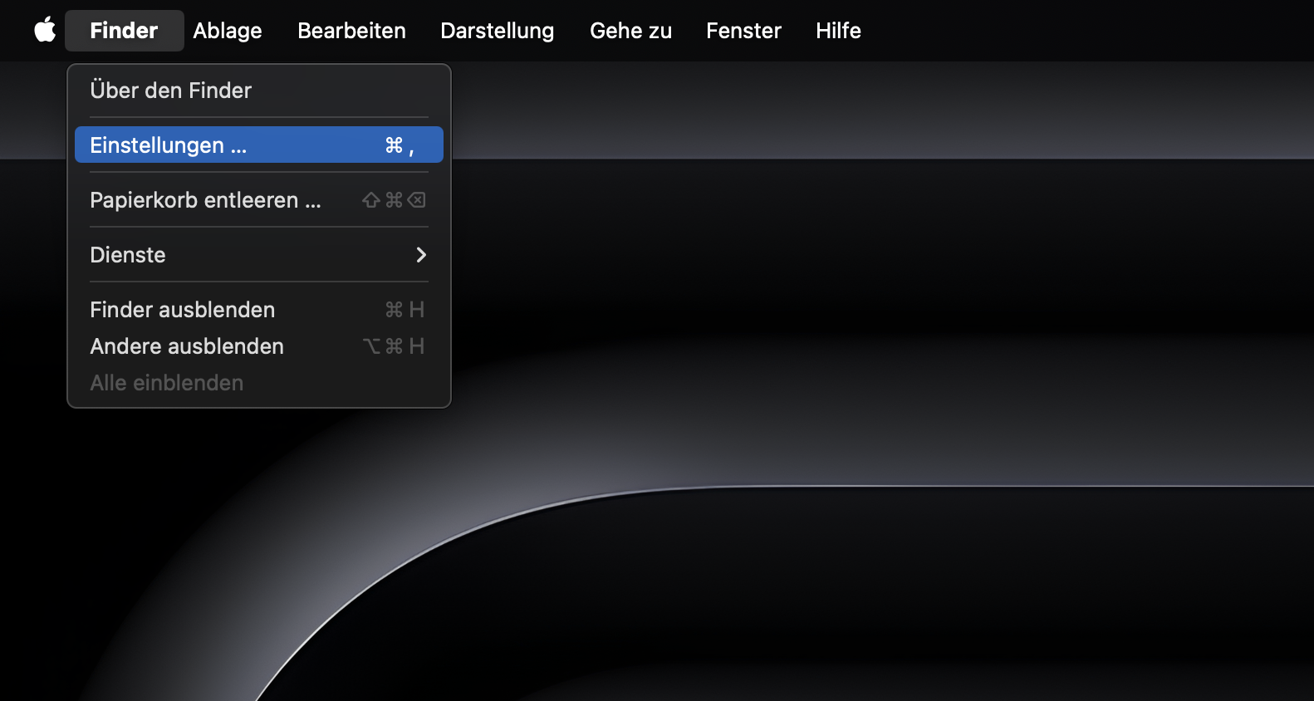
Task: Close the open Finder menu
Action: click(x=124, y=31)
